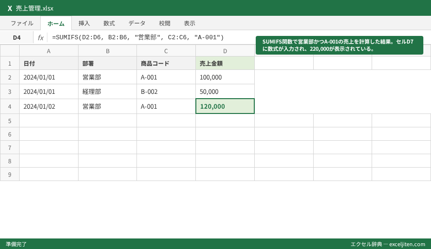Click the 売上金額 header cell
The height and width of the screenshot is (249, 431).
tap(225, 63)
